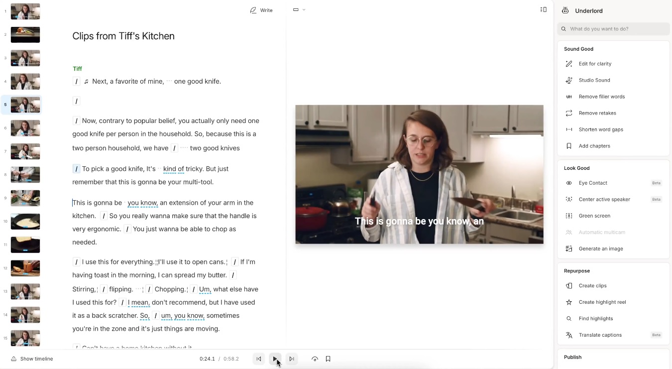Click Show timeline
672x369 pixels.
(x=32, y=359)
